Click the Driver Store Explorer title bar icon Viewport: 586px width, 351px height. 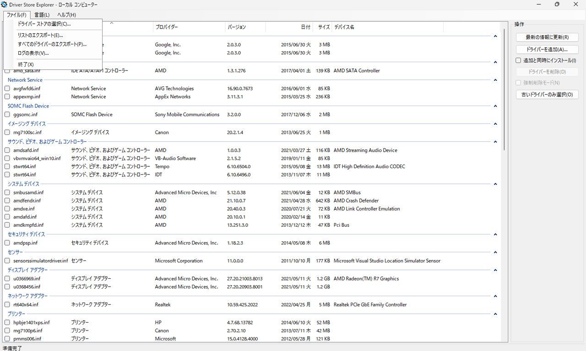click(4, 5)
